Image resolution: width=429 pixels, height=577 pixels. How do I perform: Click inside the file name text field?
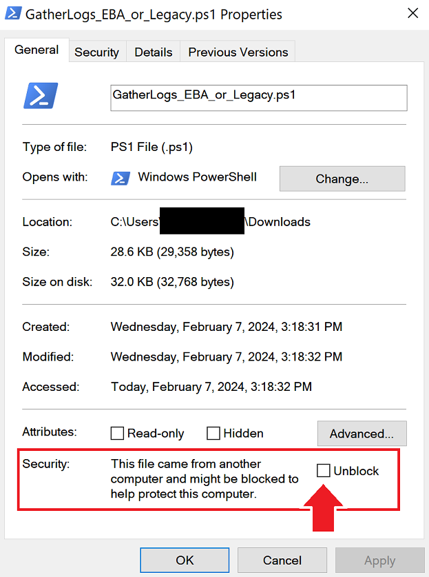tap(258, 98)
